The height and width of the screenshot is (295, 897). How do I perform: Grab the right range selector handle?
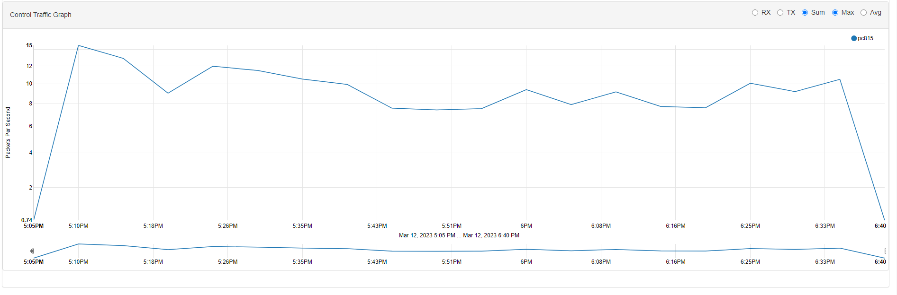(x=885, y=251)
